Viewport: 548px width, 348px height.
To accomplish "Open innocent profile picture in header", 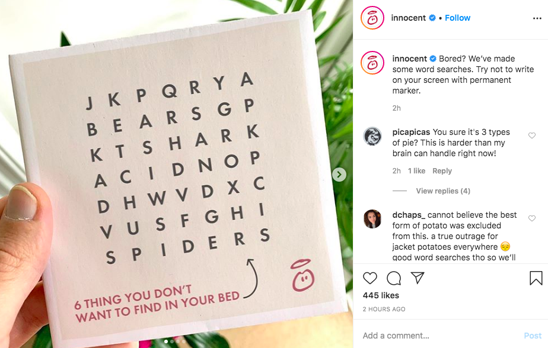I will pyautogui.click(x=372, y=18).
